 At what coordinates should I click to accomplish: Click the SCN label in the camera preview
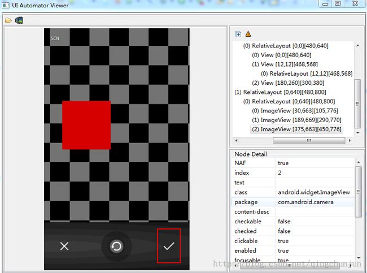tap(55, 38)
